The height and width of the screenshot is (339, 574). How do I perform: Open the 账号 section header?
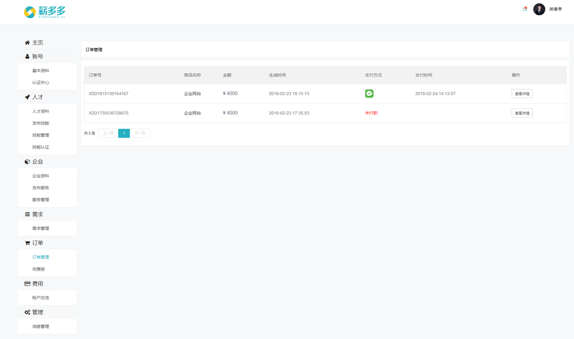(38, 56)
